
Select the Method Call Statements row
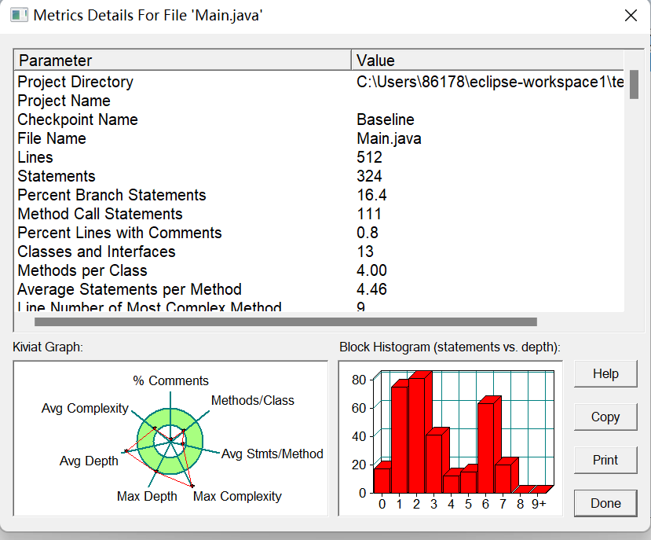(x=320, y=214)
